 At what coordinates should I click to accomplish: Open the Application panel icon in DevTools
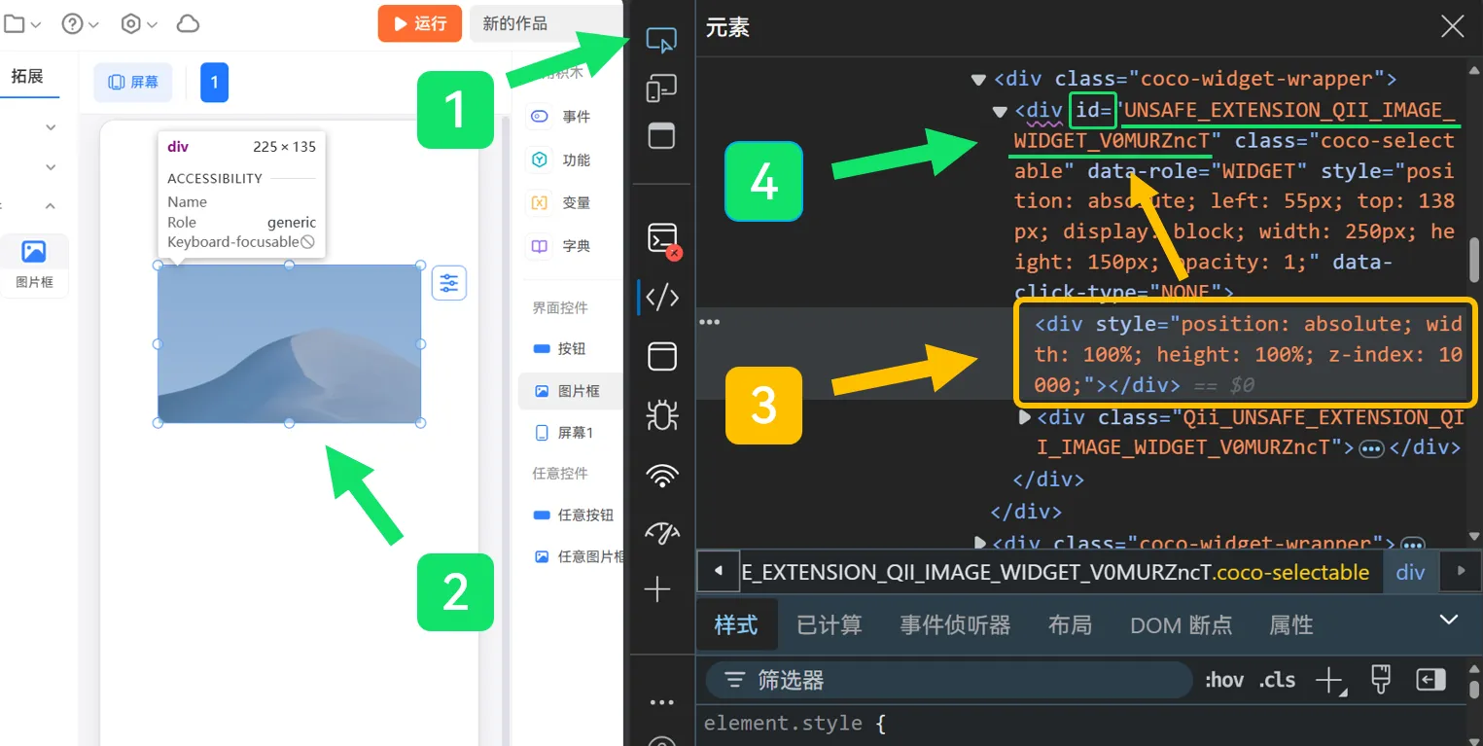[662, 356]
